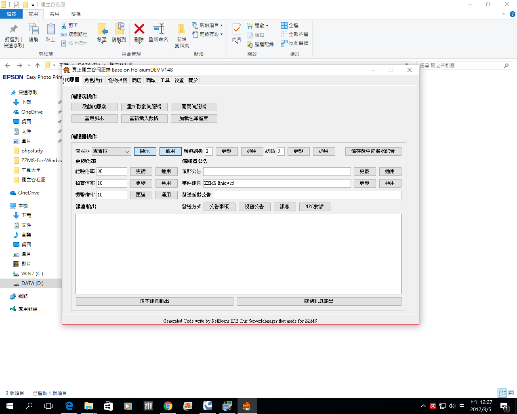Click the 重新啟動伺服端 button
The width and height of the screenshot is (517, 414).
click(x=144, y=107)
